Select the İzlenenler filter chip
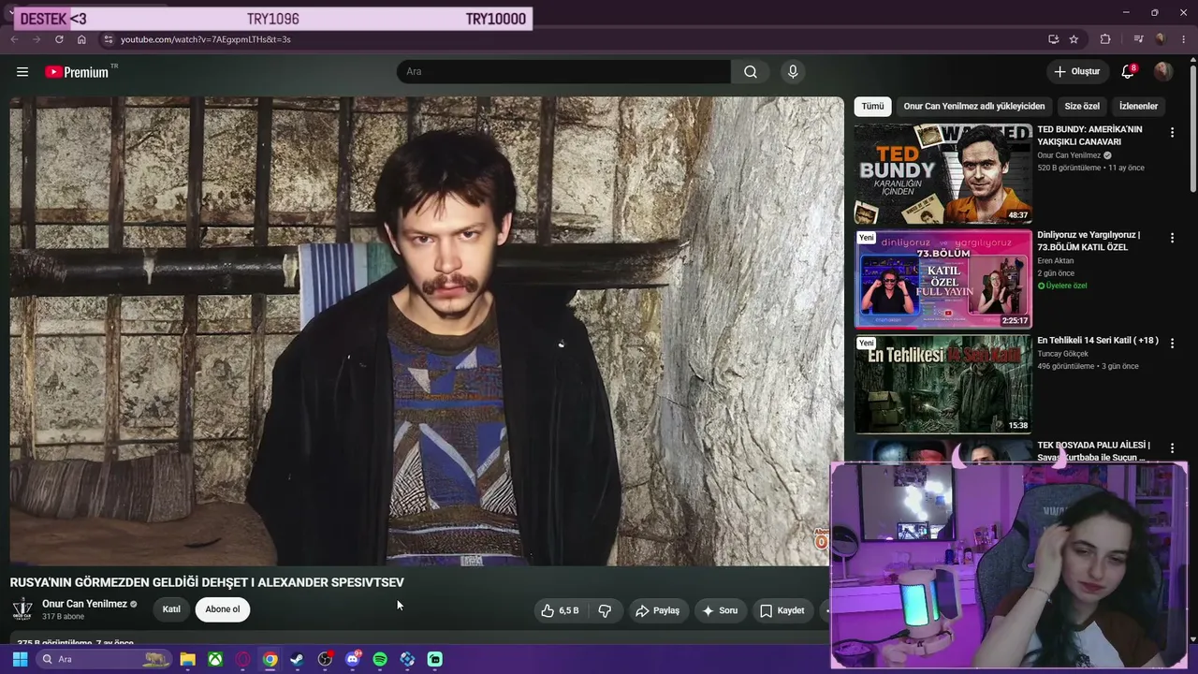 (1138, 107)
